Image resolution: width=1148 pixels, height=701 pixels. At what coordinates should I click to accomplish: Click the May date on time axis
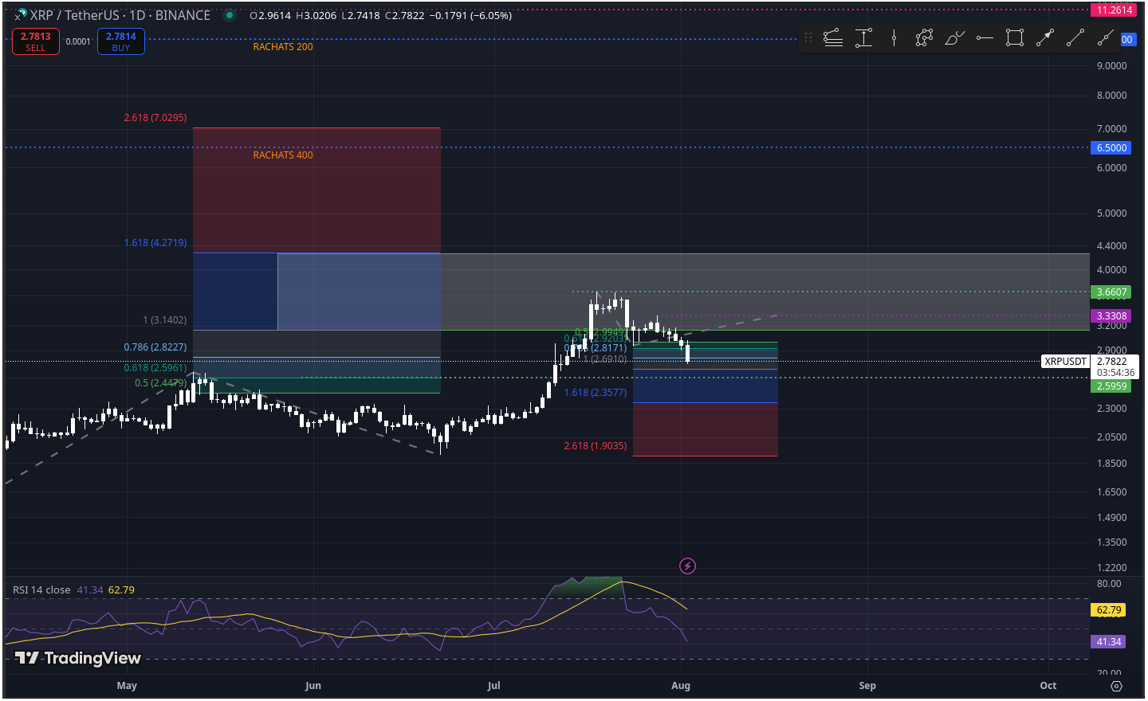(x=127, y=686)
